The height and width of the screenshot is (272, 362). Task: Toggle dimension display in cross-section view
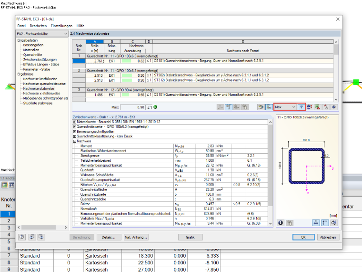pyautogui.click(x=316, y=223)
